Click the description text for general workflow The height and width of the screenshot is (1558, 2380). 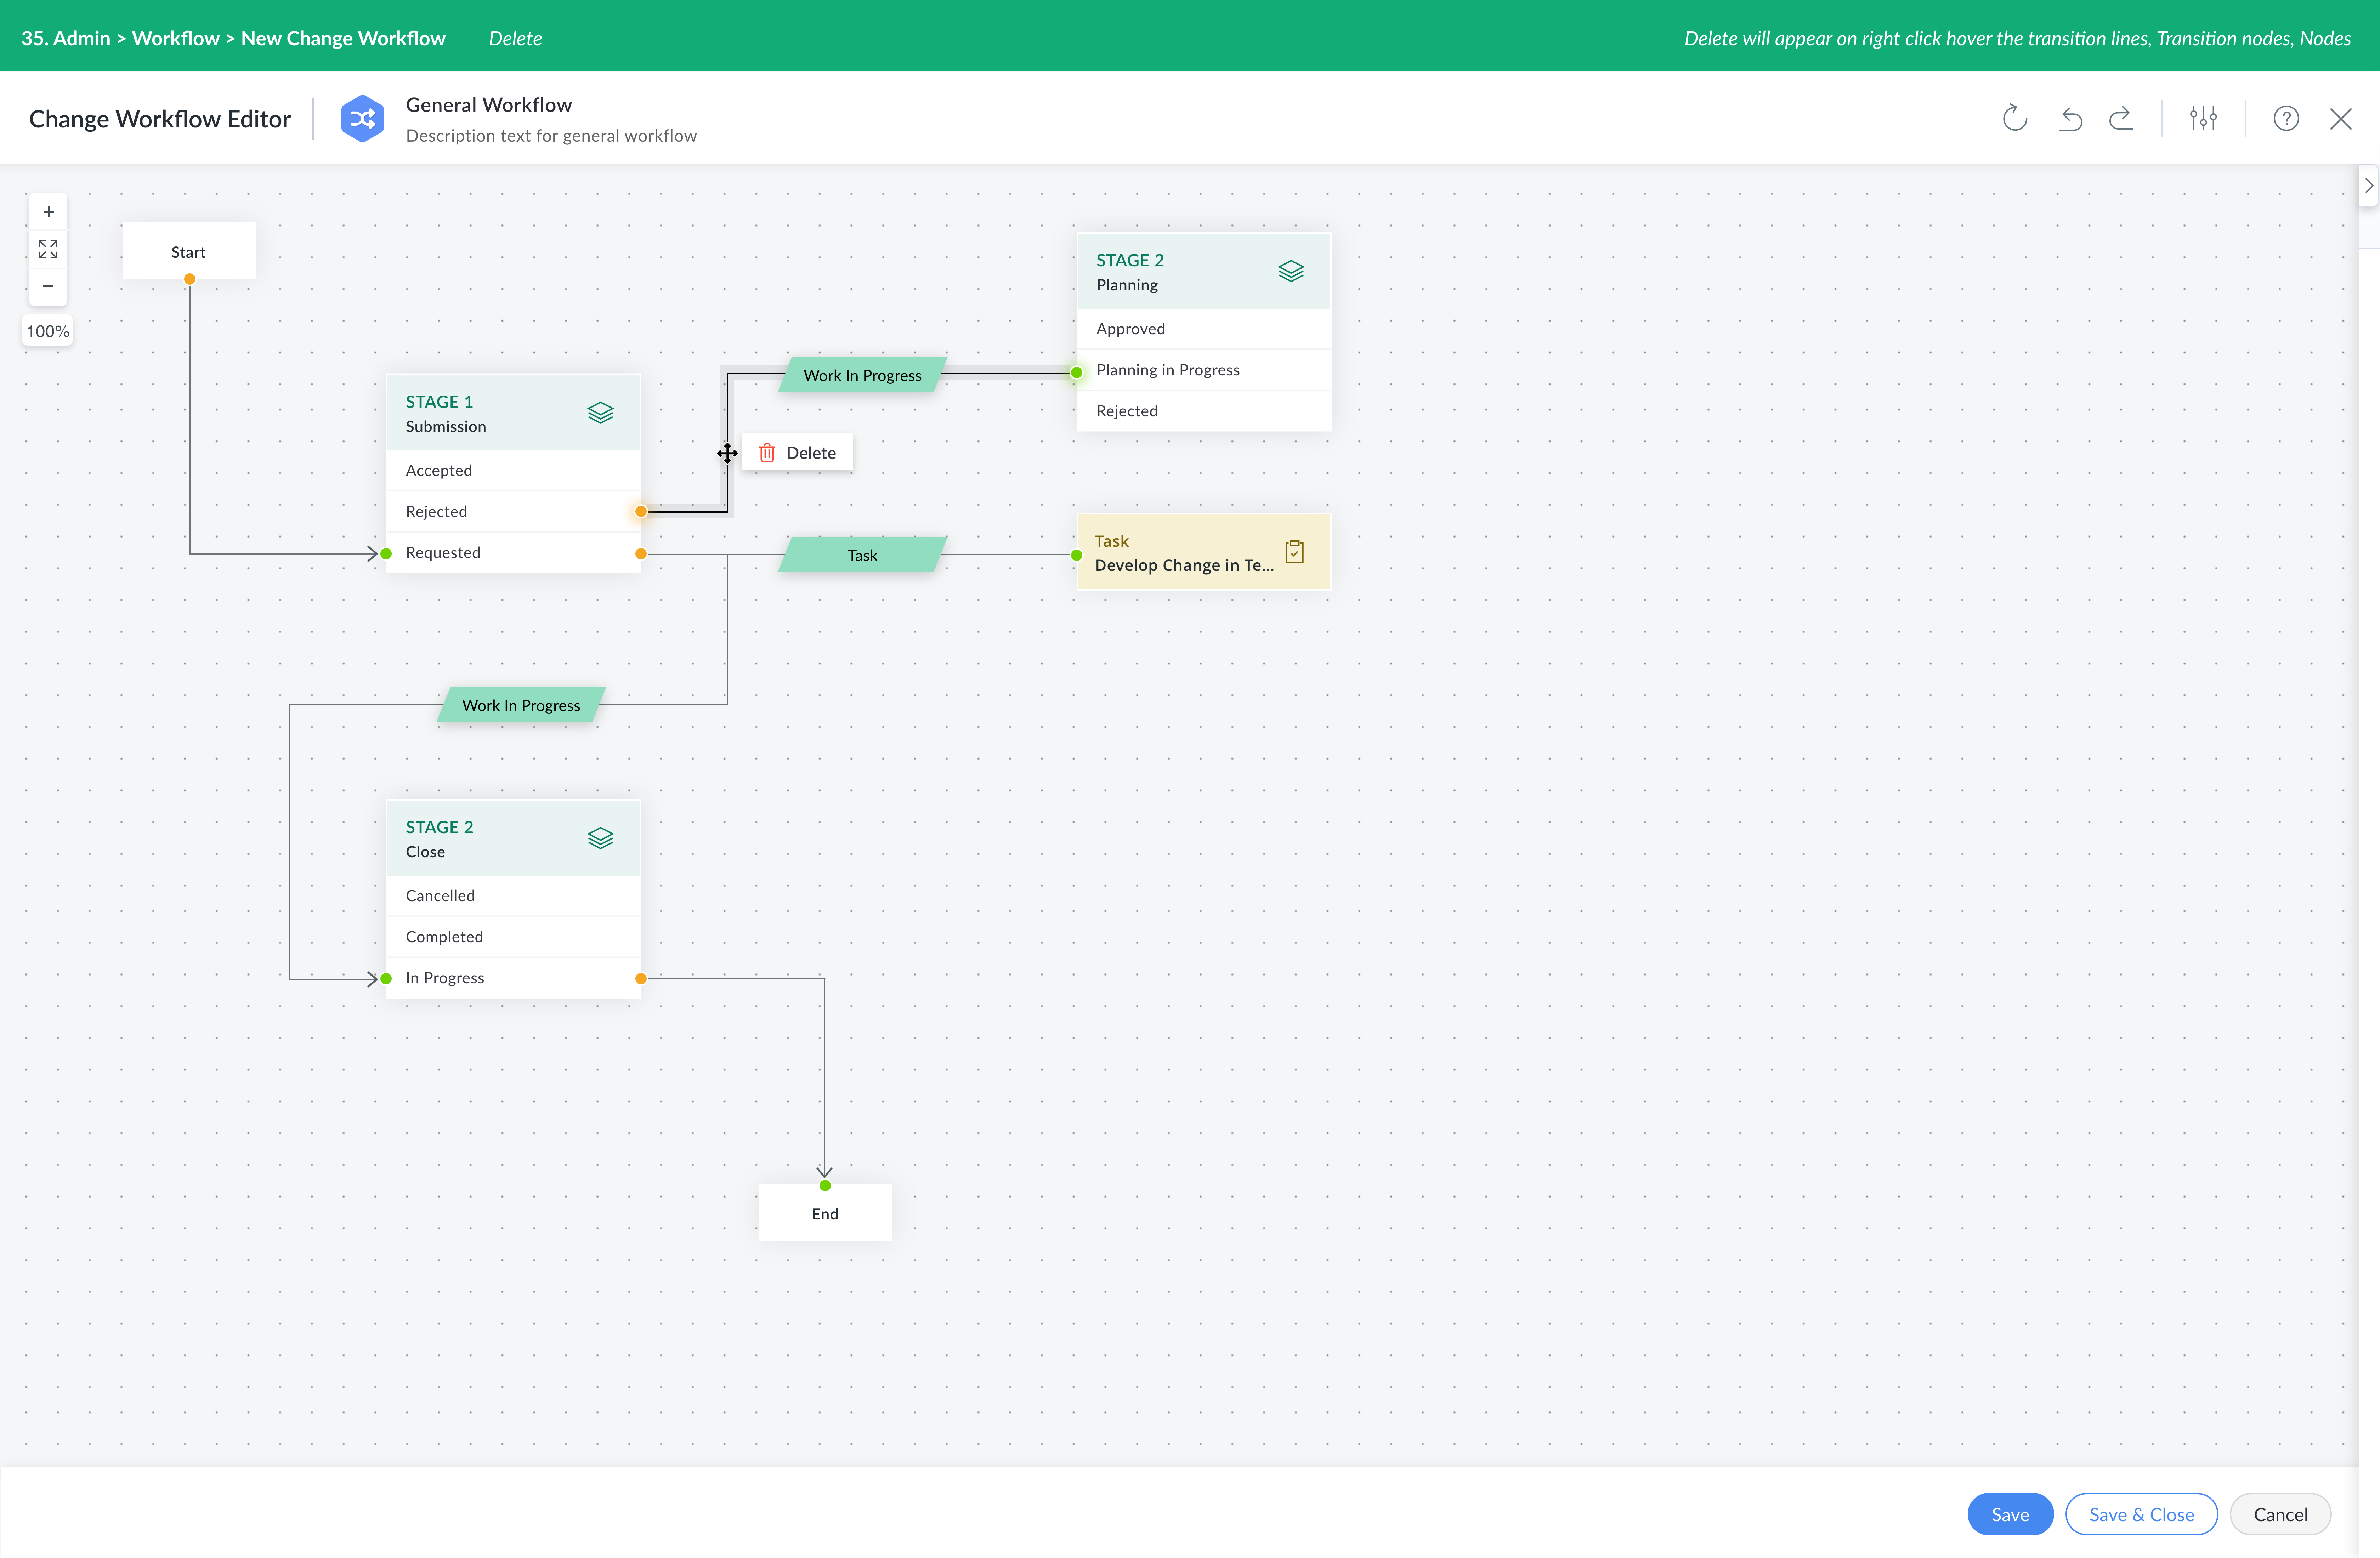click(551, 136)
